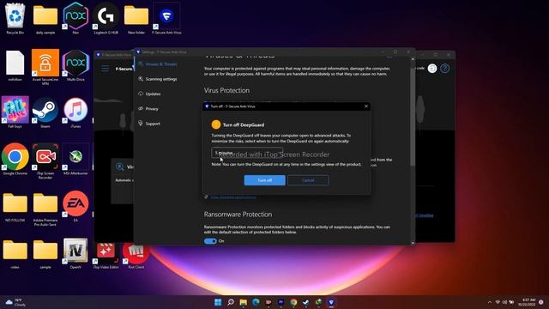Open Premiere Pro from the taskbar

pyautogui.click(x=281, y=302)
